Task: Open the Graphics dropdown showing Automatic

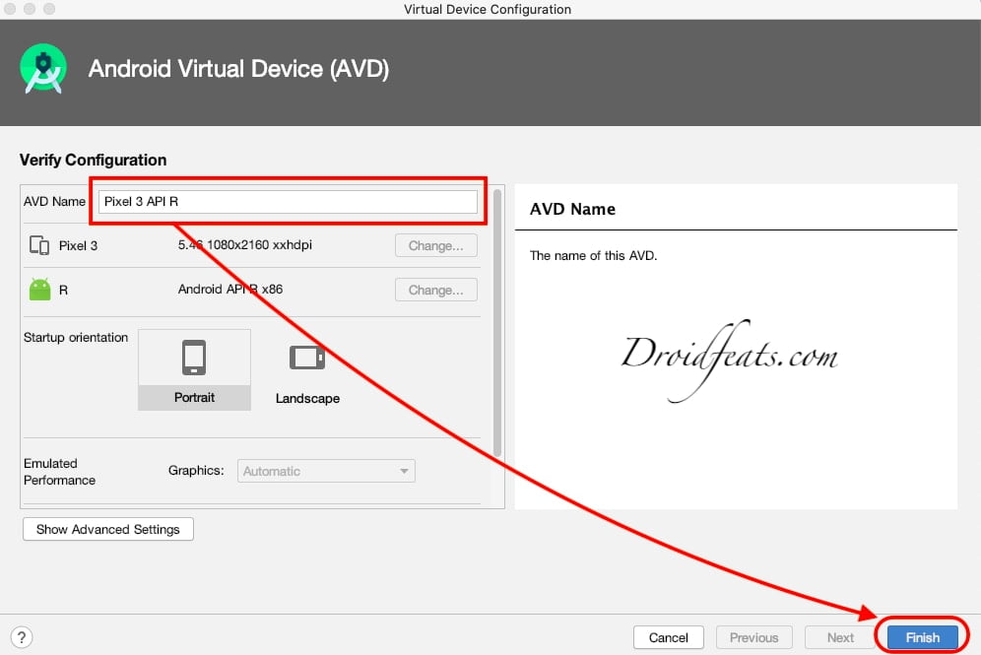Action: tap(326, 471)
